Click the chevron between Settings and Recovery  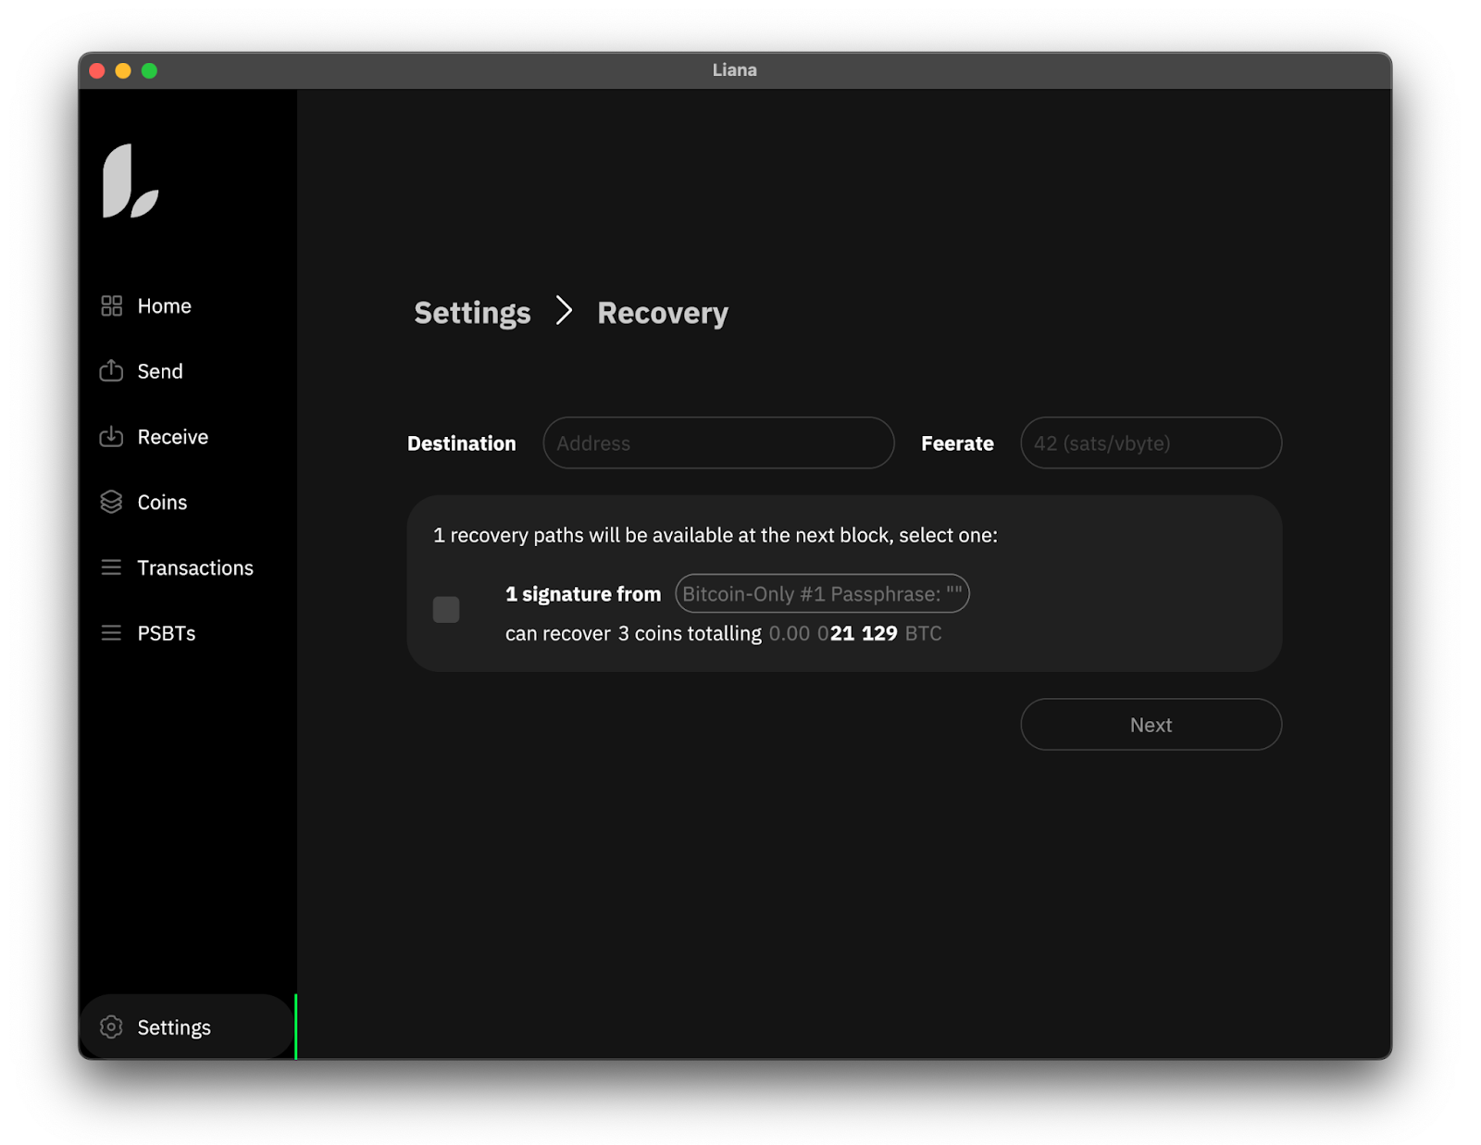(564, 311)
